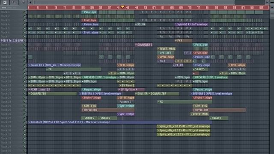Open the DOWNFILER 2 clip menu arrow
The height and width of the screenshot is (154, 274).
pyautogui.click(x=136, y=45)
